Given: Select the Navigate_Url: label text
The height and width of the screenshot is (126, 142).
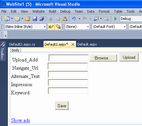Looking at the screenshot, I should pyautogui.click(x=26, y=68).
